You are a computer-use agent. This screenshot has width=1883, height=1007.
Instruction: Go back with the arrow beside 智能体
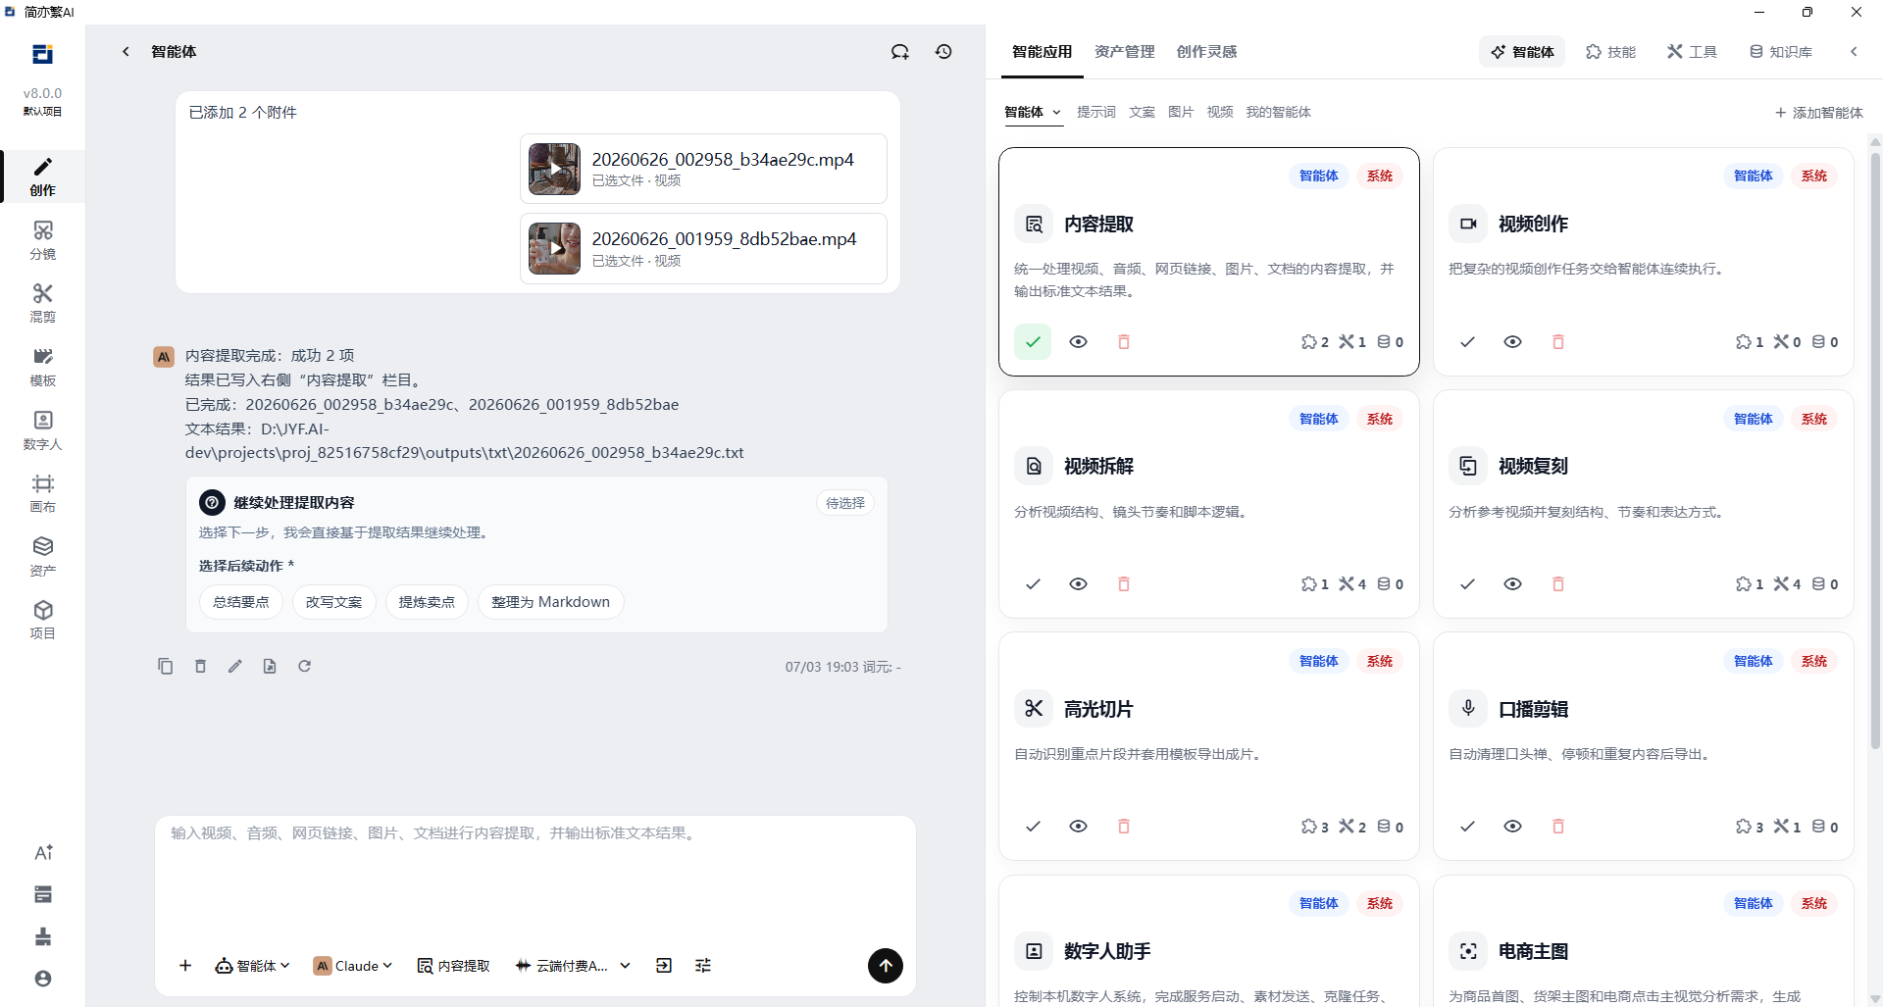(x=126, y=52)
